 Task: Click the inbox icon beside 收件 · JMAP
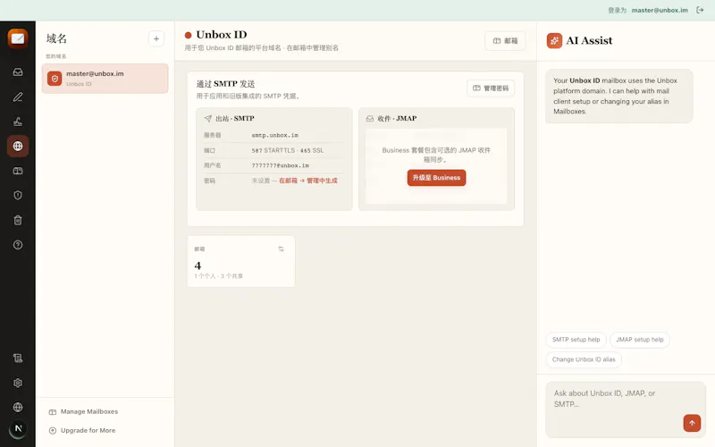click(x=370, y=119)
